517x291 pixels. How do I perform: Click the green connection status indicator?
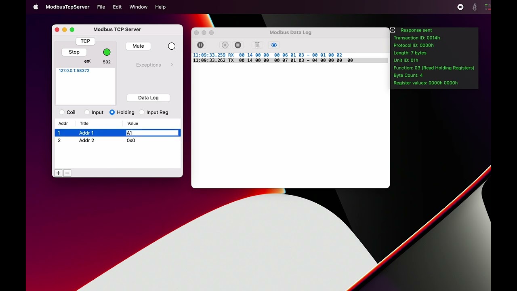point(107,52)
